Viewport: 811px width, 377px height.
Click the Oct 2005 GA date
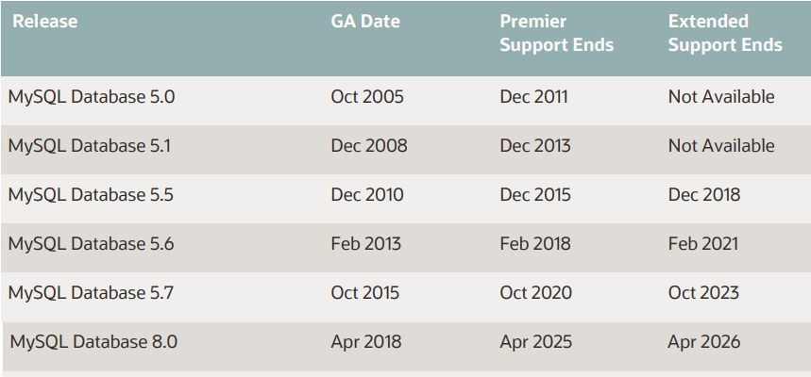click(x=366, y=96)
